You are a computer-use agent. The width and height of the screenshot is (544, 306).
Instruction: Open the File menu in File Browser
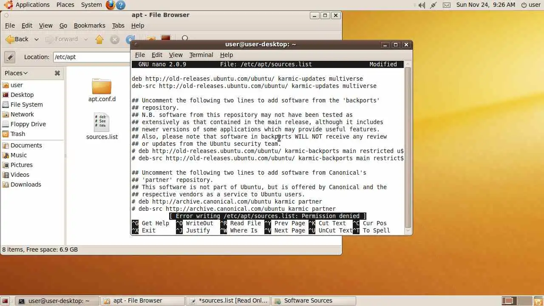(x=10, y=25)
